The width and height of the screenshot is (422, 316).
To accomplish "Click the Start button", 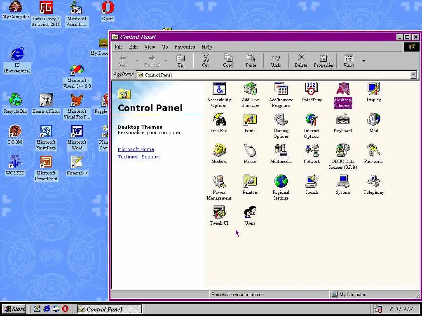I will coord(14,309).
